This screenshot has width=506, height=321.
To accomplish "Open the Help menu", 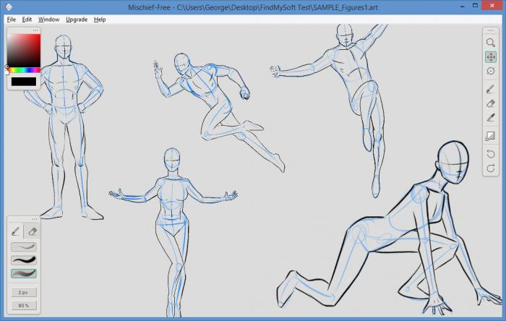I will pos(100,20).
